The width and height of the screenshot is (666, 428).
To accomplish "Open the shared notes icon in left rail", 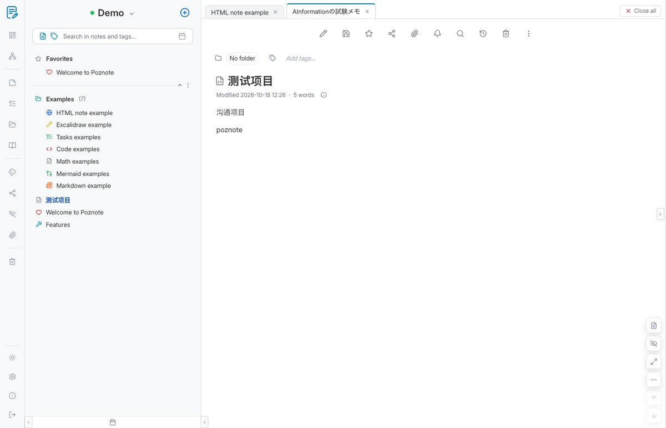I will coord(12,193).
